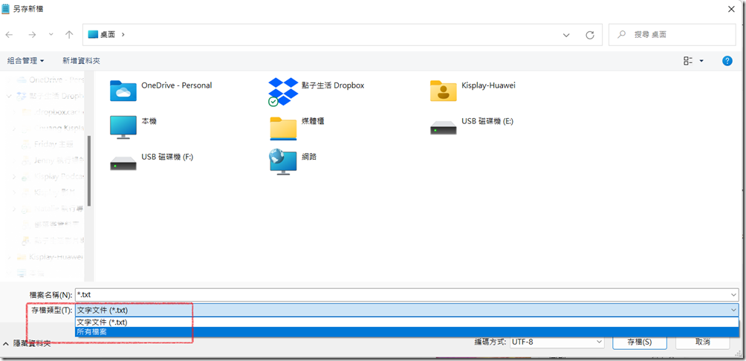Click the 點子生活 Dropbox label
Viewport: 746px width, 361px height.
(333, 85)
